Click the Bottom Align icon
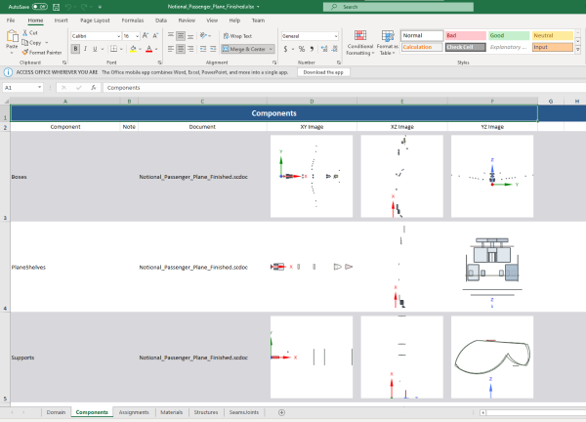586x422 pixels. [190, 36]
